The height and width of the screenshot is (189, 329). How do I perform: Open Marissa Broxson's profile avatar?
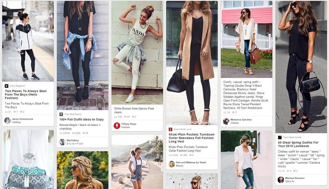(x=281, y=180)
